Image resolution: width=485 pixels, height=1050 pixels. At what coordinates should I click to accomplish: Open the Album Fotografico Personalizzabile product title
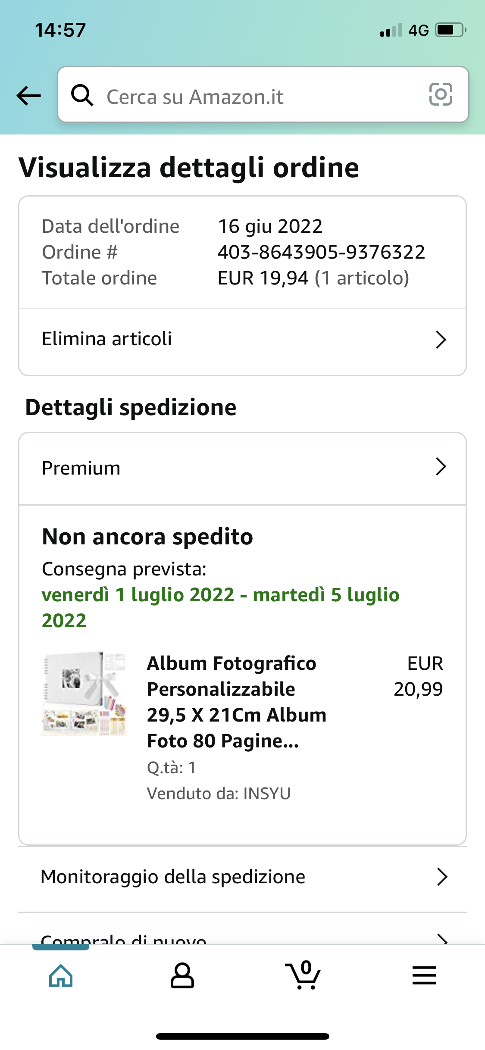coord(236,702)
